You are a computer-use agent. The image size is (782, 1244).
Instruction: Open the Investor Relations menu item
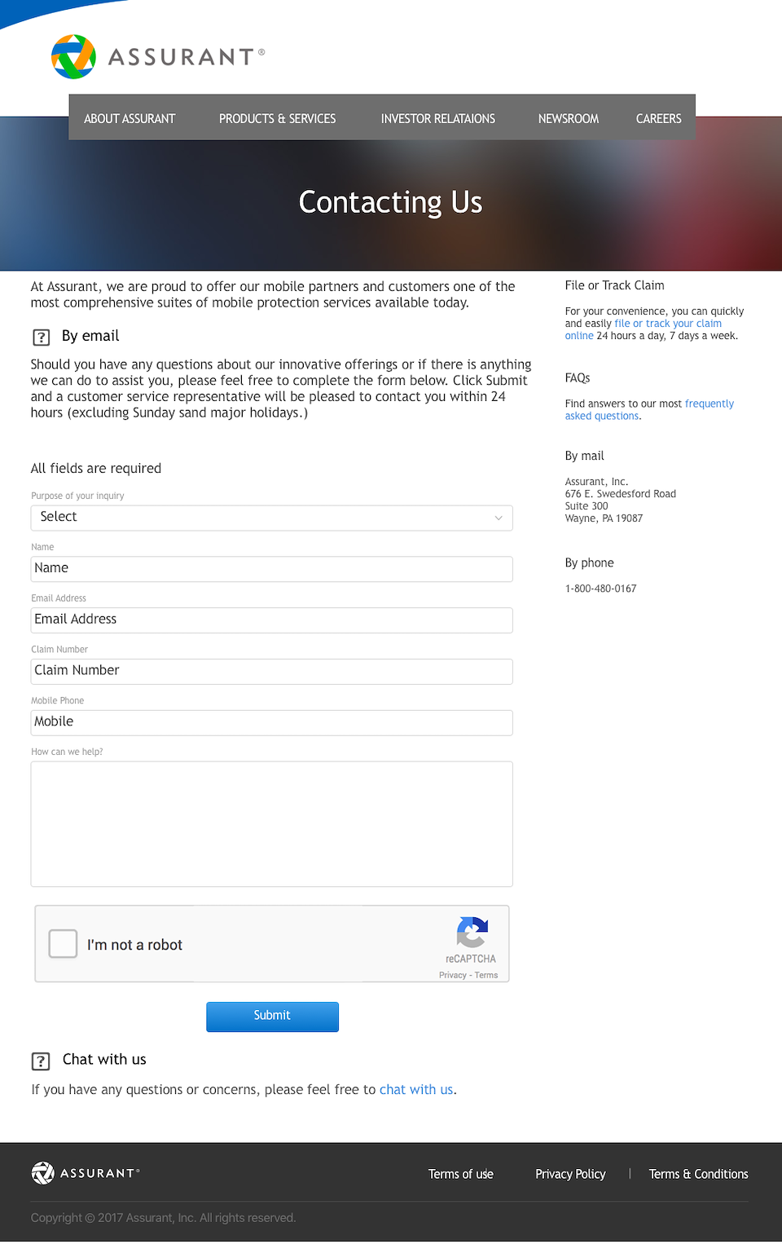[x=438, y=119]
